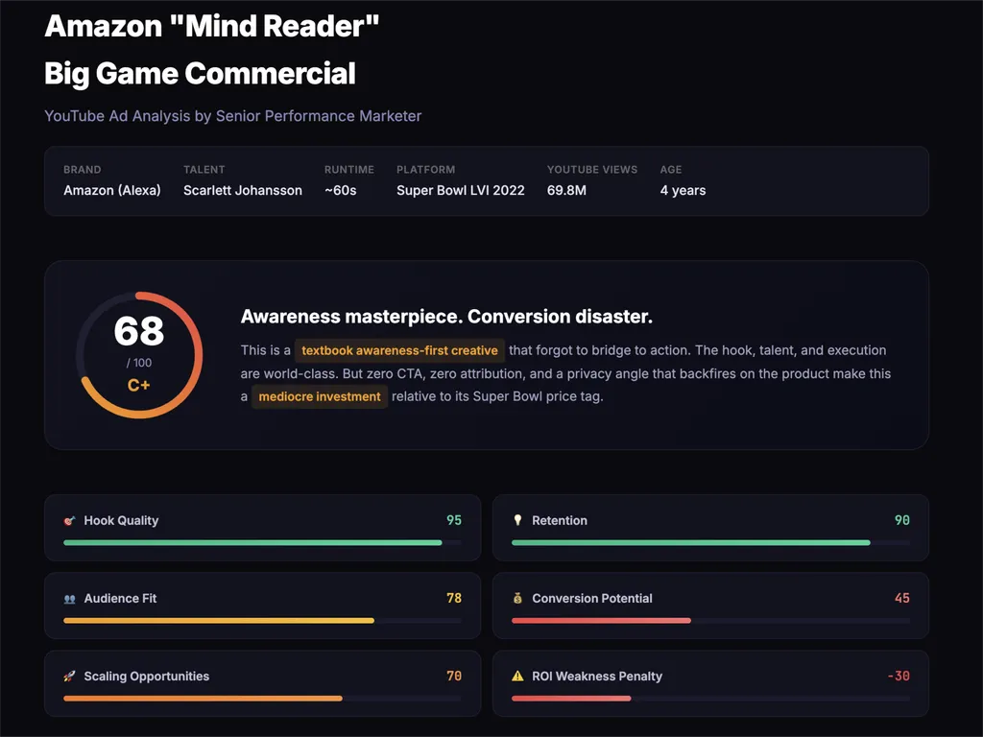Click the 'Audience Fit' metric label
Image resolution: width=983 pixels, height=737 pixels.
click(120, 599)
